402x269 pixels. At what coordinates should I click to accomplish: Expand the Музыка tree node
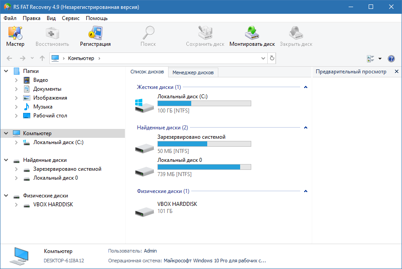click(x=16, y=107)
